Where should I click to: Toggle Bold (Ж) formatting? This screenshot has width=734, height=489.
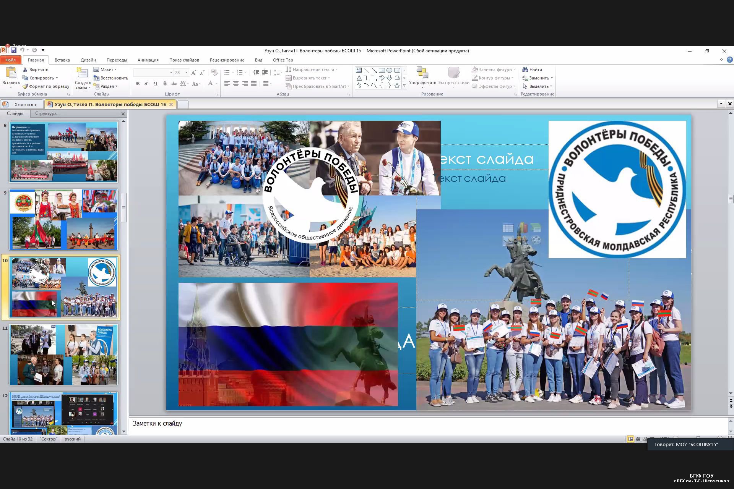pyautogui.click(x=138, y=83)
